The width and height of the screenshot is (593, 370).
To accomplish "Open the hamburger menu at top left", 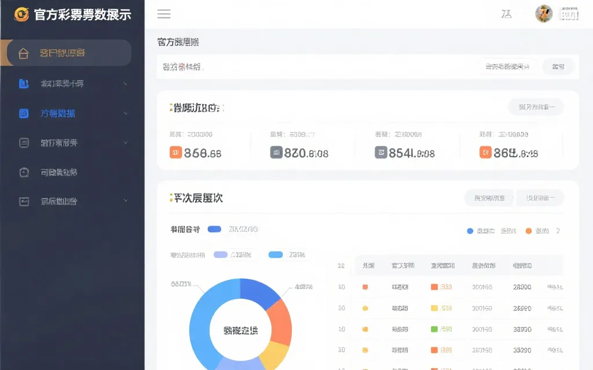I will 164,14.
